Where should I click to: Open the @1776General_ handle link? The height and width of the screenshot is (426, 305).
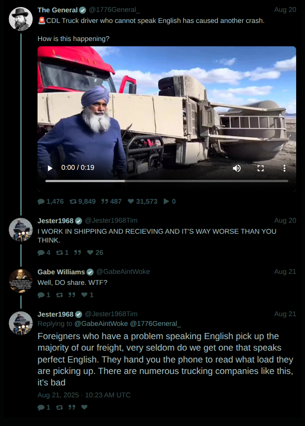[x=114, y=10]
